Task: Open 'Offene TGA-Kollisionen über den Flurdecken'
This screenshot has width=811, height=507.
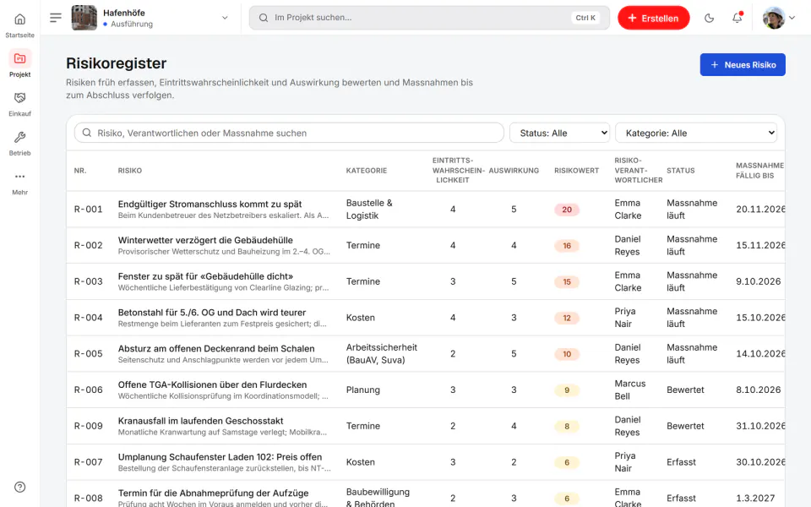Action: [x=212, y=385]
